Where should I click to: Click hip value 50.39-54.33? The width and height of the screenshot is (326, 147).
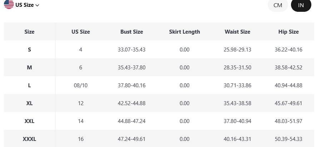[288, 139]
